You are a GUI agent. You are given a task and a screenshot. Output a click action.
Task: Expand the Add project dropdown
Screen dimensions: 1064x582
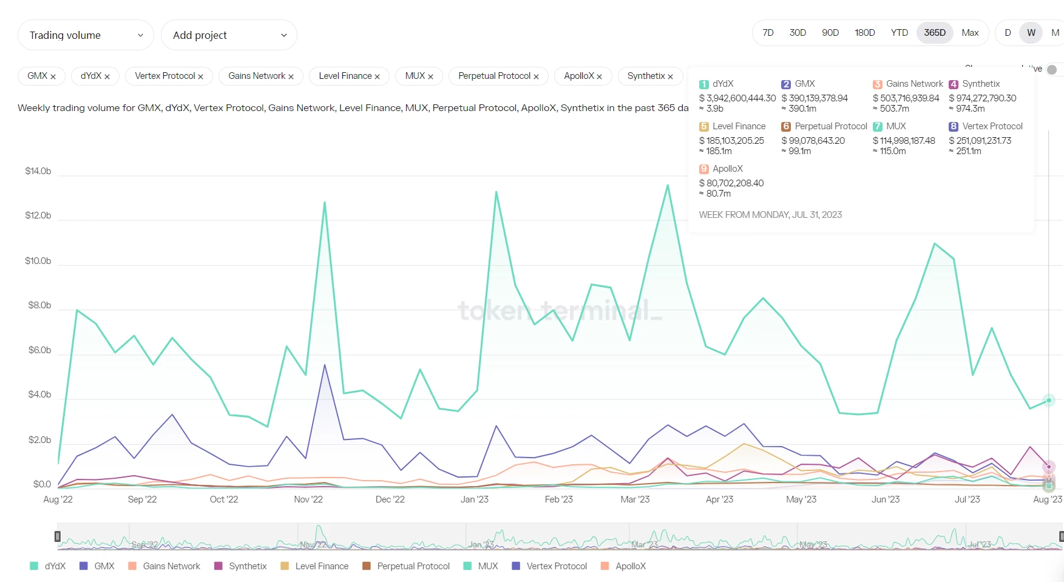229,35
